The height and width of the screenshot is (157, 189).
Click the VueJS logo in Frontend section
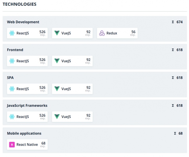click(57, 61)
